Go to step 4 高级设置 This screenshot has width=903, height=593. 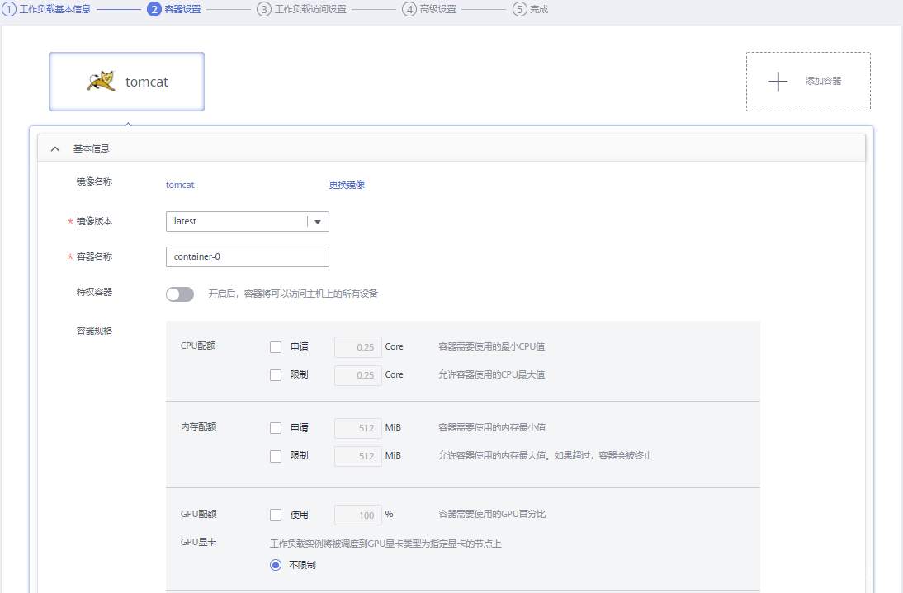[429, 9]
